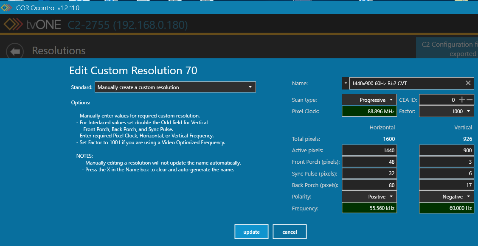Image resolution: width=478 pixels, height=246 pixels.
Task: Dismiss the C2 Configuration exported notification
Action: [447, 49]
